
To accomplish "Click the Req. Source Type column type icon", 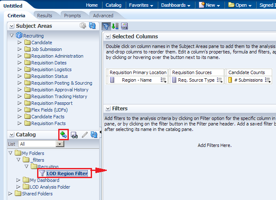I will pos(174,80).
